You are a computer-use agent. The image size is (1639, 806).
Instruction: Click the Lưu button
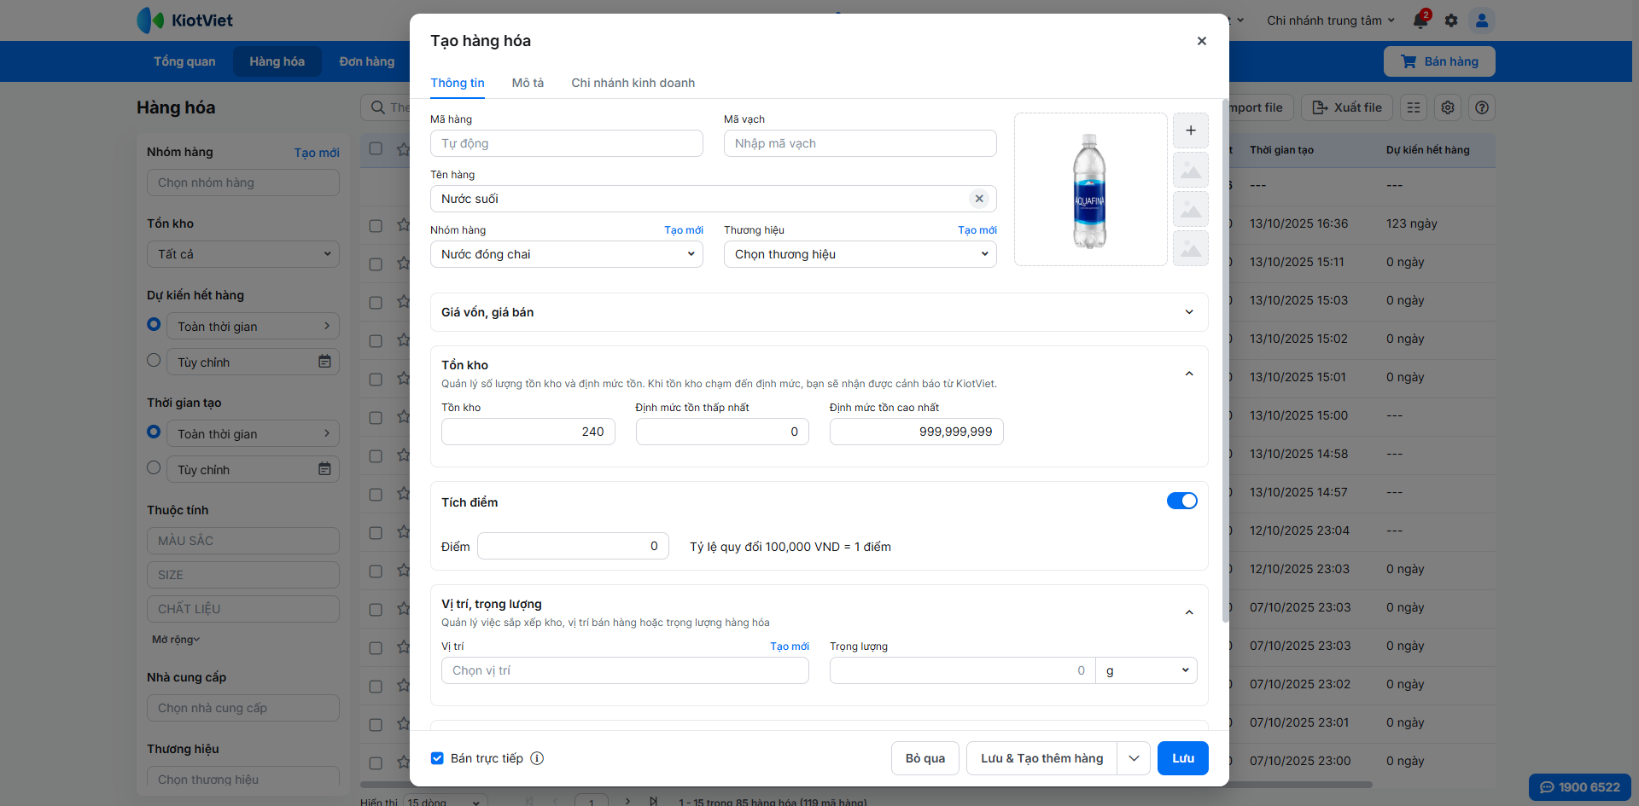click(1182, 758)
